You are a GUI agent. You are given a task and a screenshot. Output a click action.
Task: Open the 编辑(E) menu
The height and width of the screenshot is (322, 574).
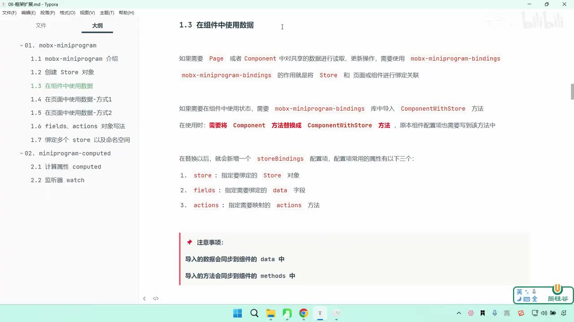tap(28, 13)
